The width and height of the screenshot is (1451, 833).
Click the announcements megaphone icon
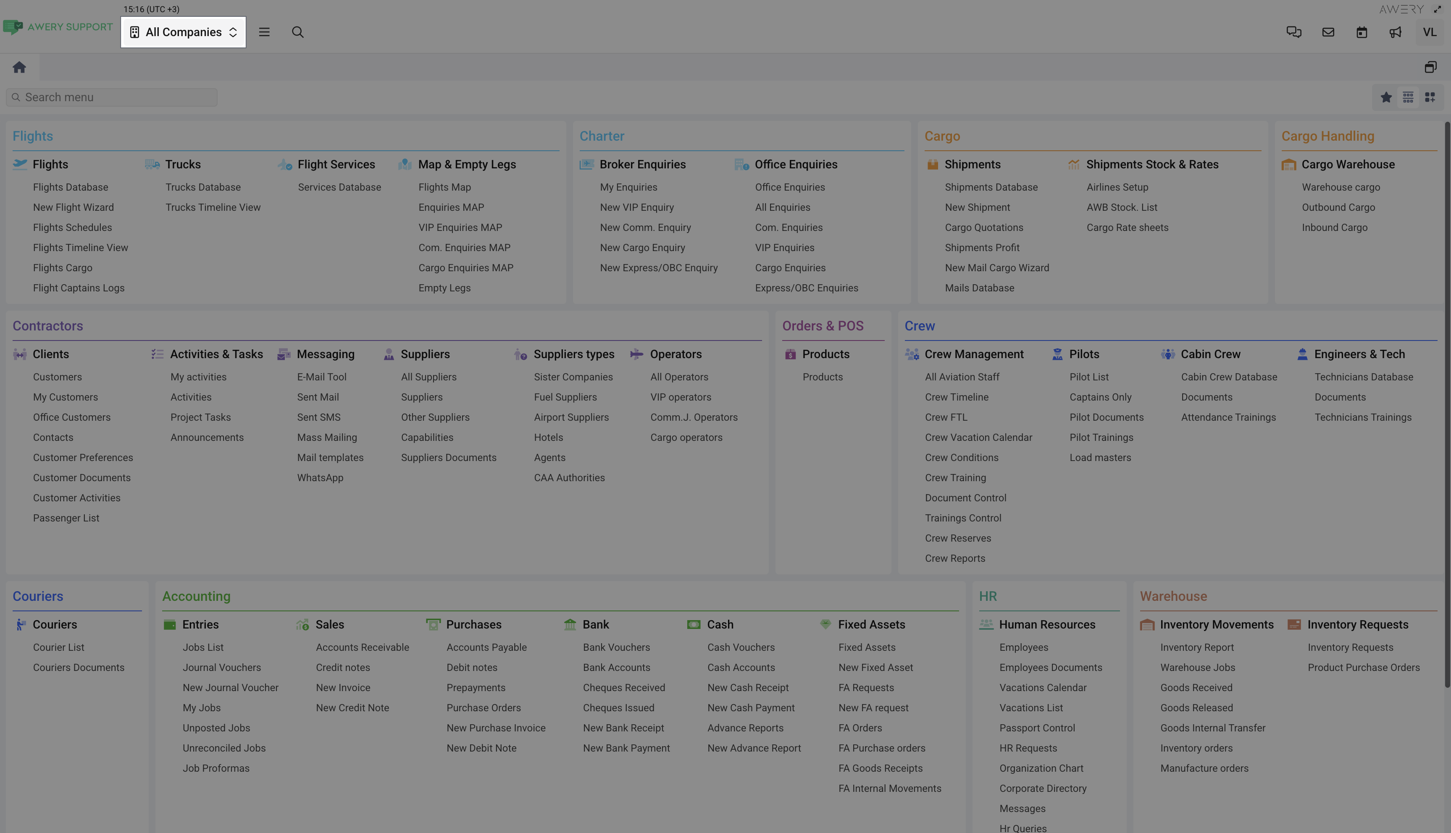1396,32
